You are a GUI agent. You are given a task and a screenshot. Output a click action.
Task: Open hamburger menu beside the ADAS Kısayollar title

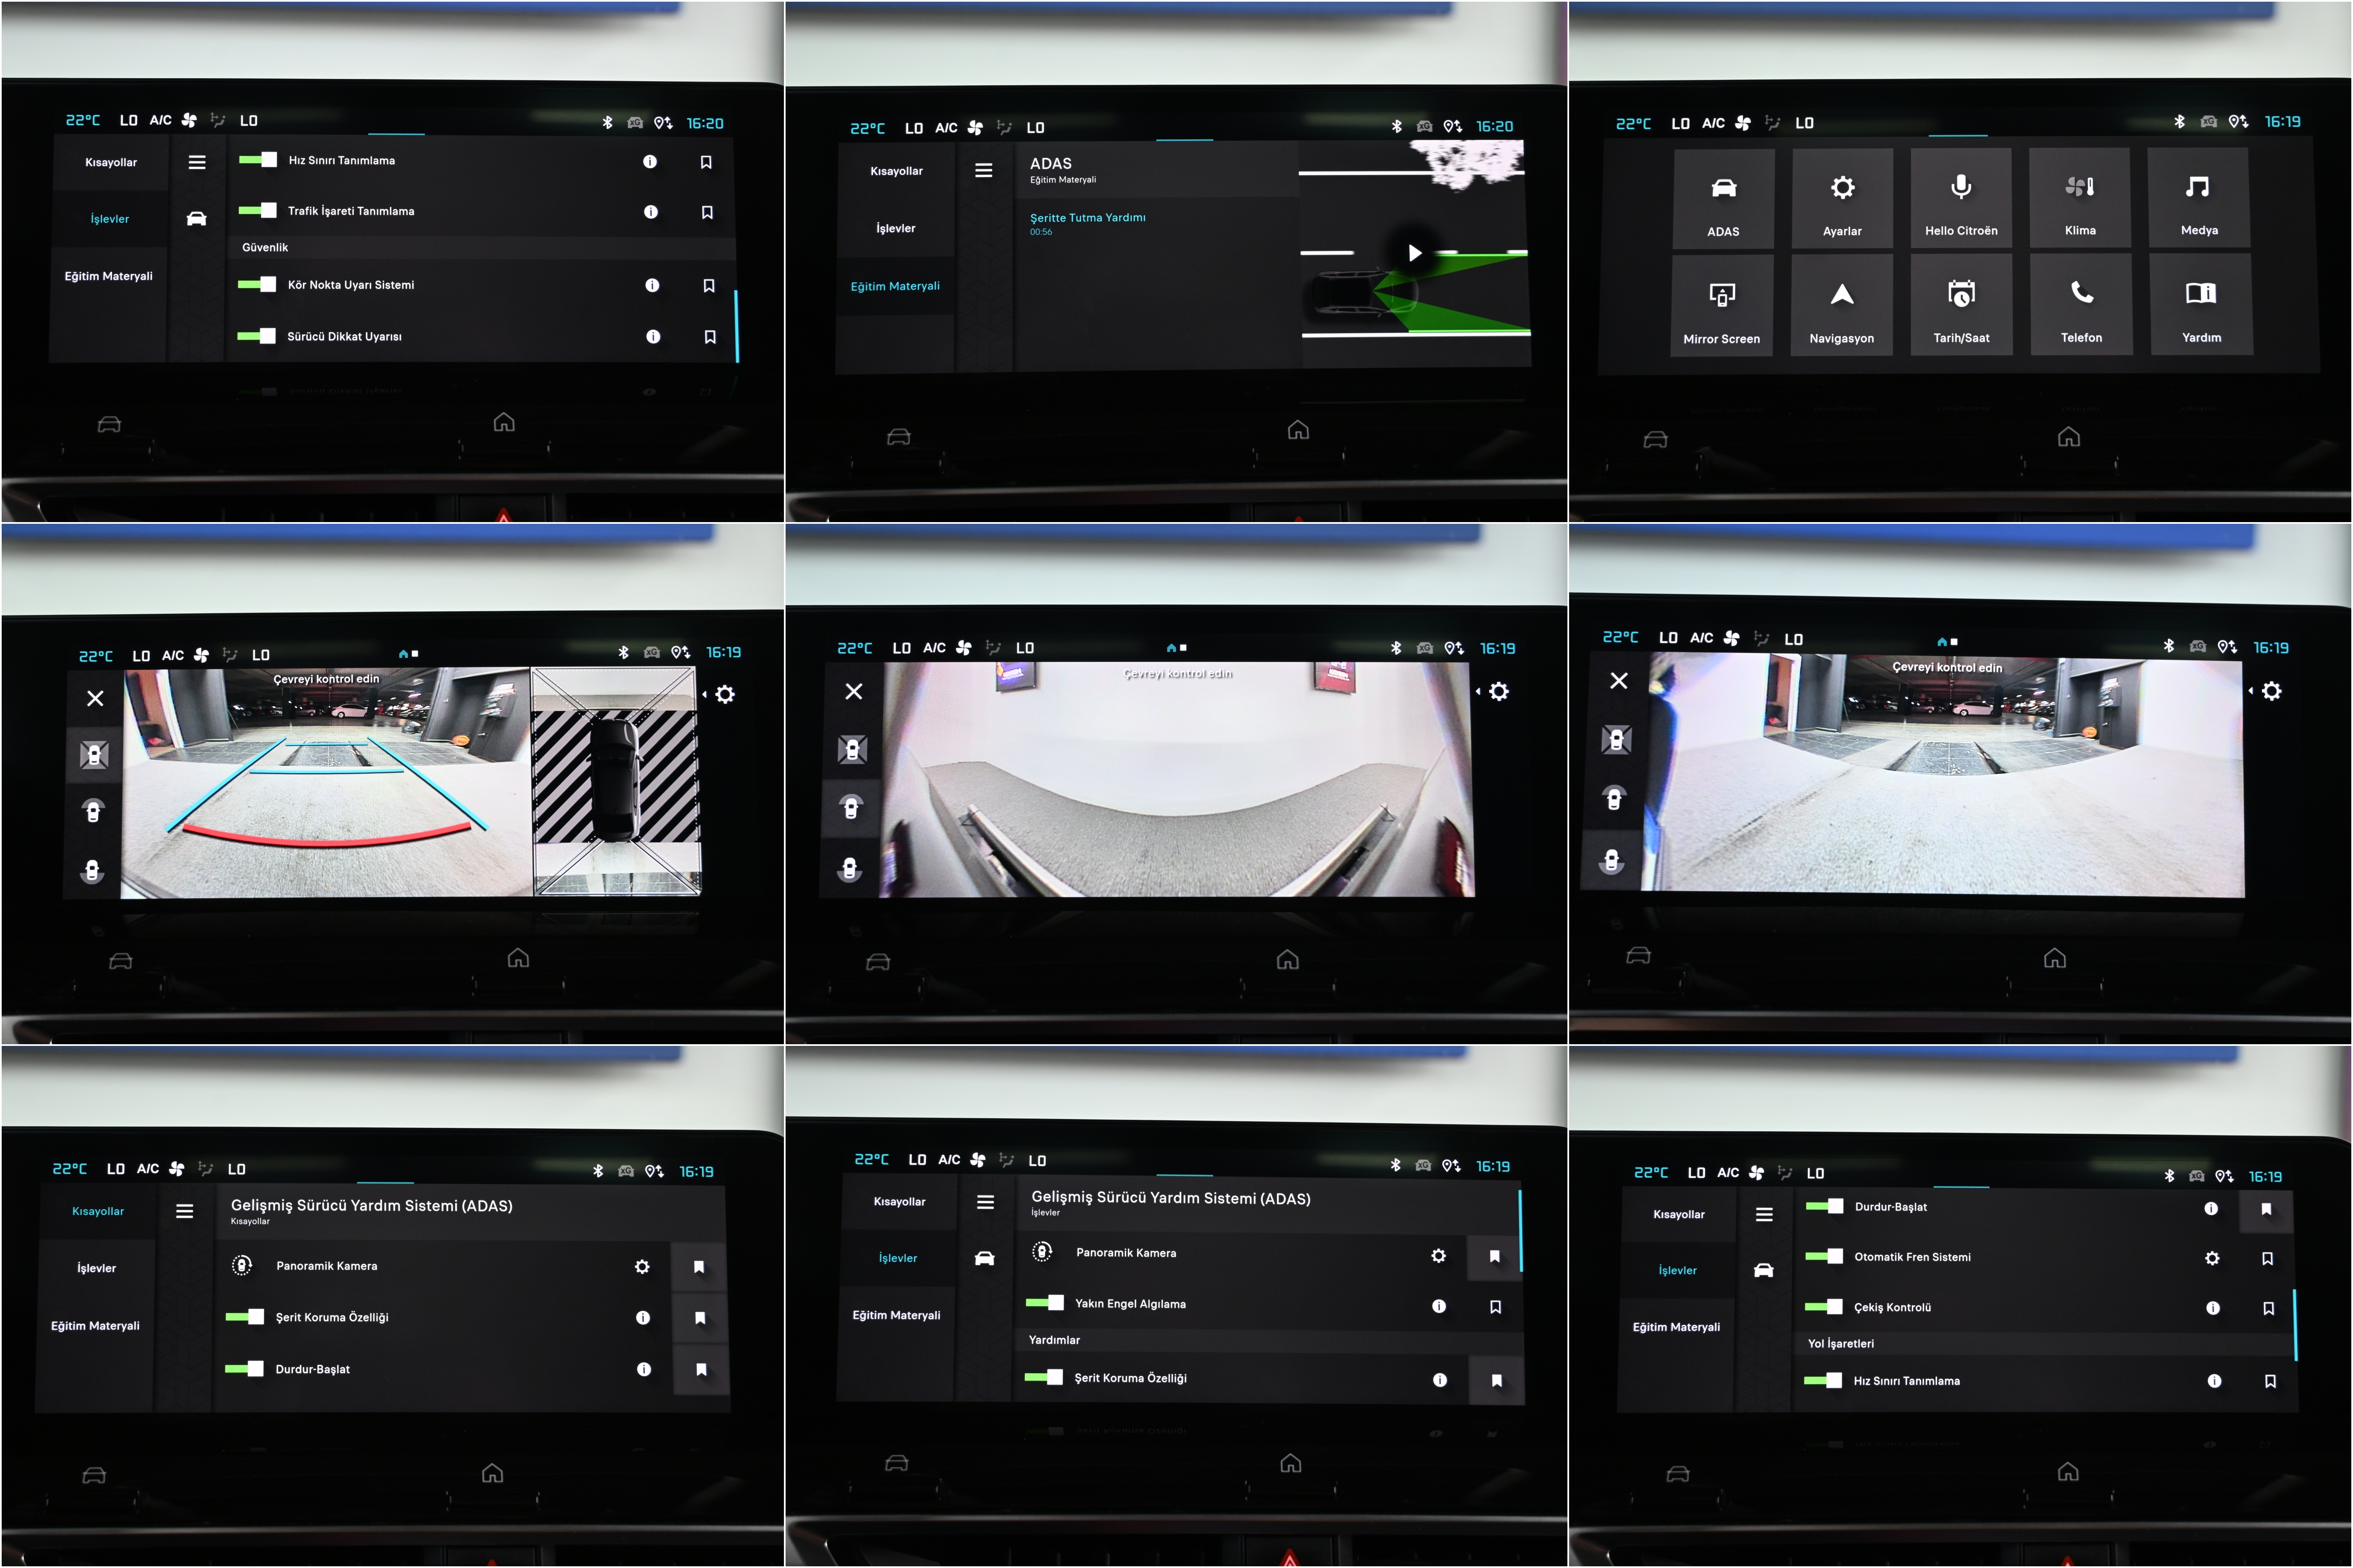[x=185, y=1212]
